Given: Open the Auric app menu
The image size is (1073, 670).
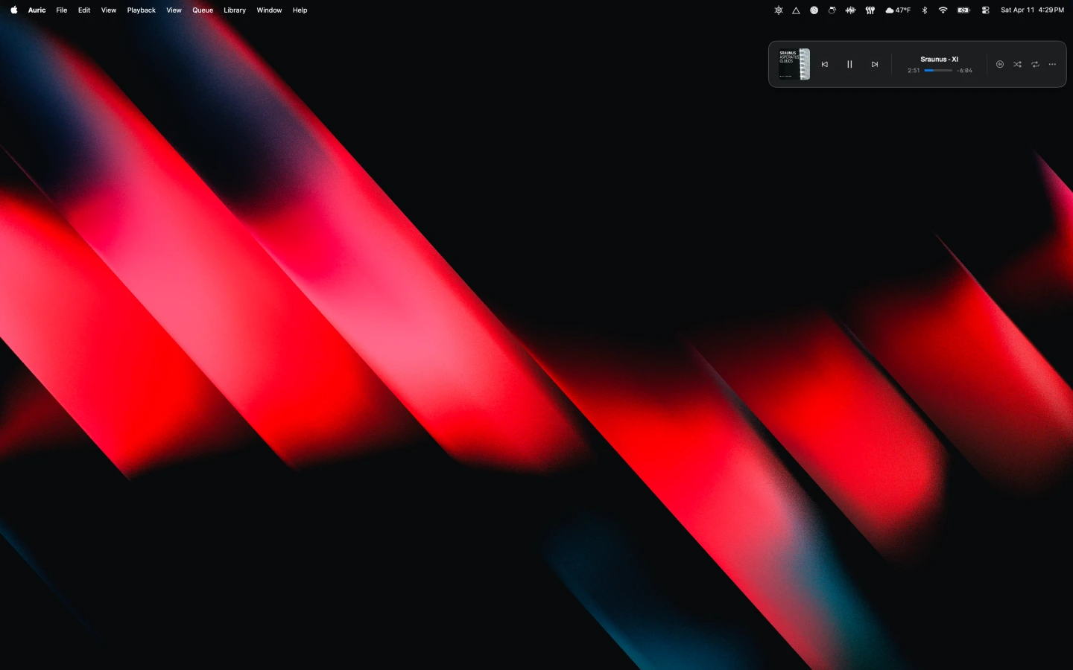Looking at the screenshot, I should [x=37, y=10].
